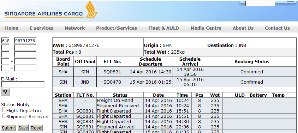298x133 pixels.
Task: Go to the About Us page
Action: pyautogui.click(x=243, y=28)
